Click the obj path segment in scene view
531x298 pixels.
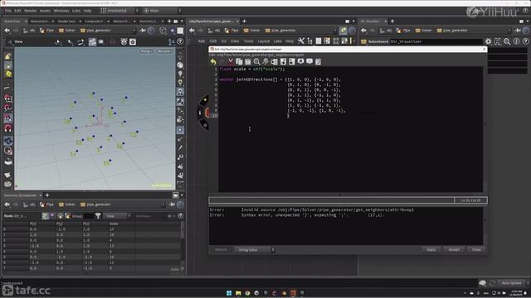pos(30,31)
